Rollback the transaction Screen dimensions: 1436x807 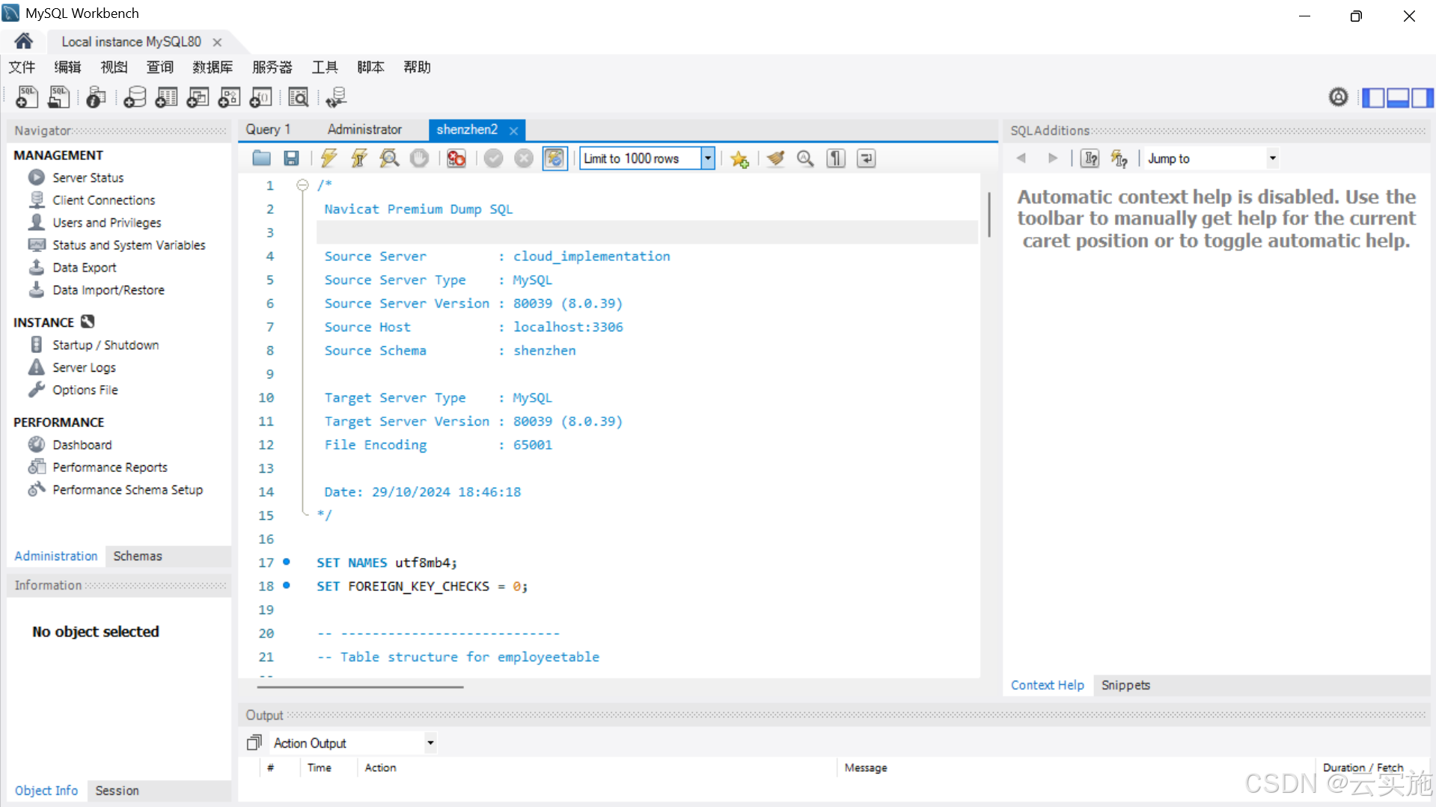(x=524, y=159)
